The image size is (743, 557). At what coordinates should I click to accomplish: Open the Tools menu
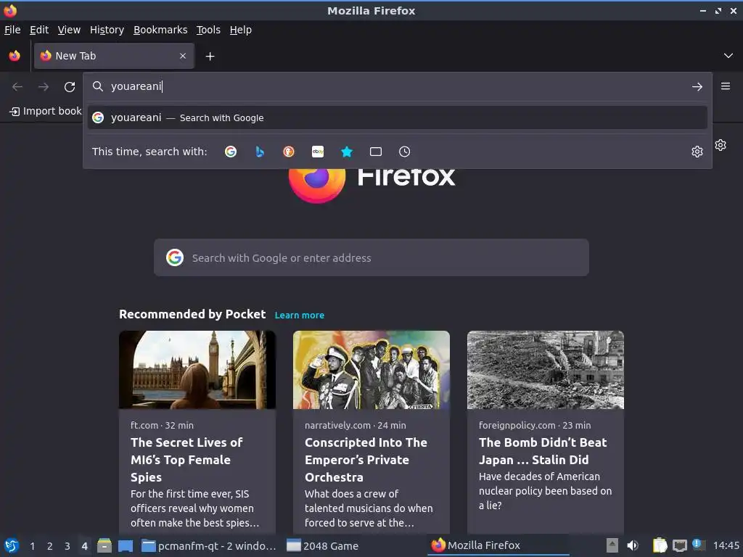click(x=208, y=30)
